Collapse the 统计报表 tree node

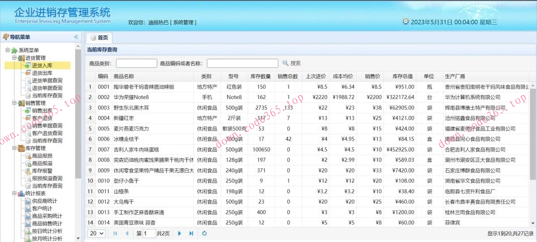pos(14,193)
